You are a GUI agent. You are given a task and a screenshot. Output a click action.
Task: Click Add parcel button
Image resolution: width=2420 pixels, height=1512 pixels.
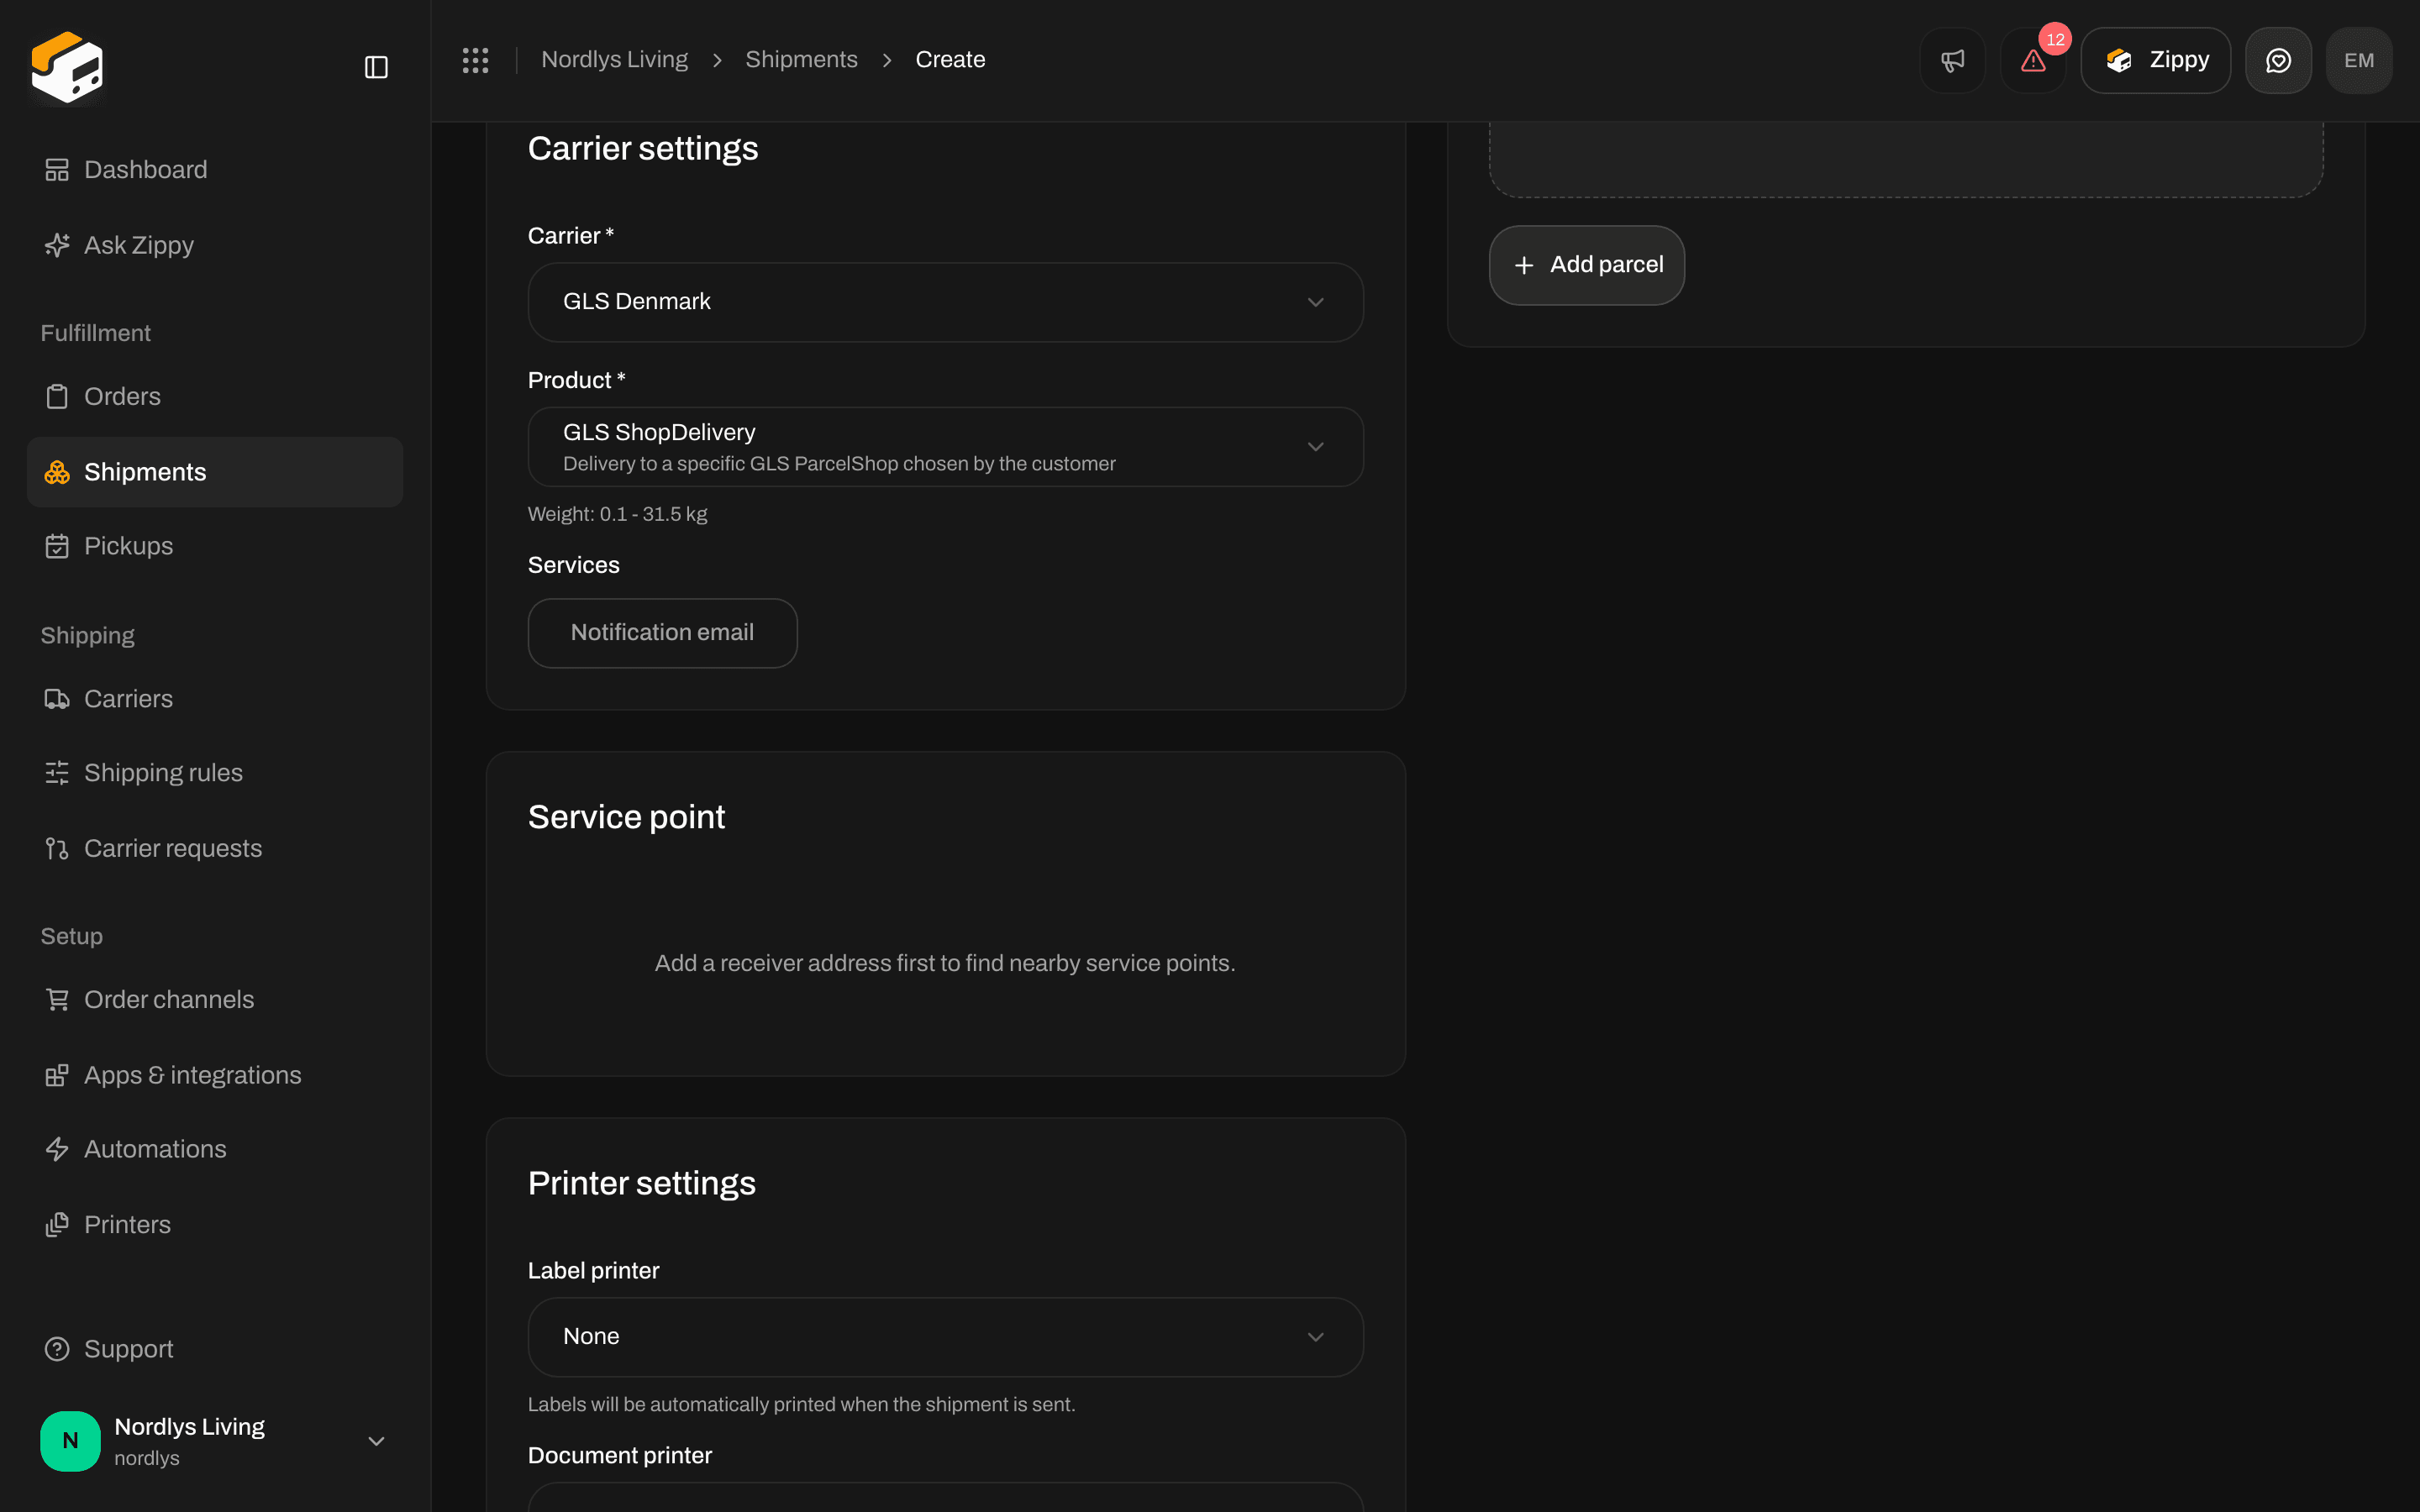coord(1586,265)
